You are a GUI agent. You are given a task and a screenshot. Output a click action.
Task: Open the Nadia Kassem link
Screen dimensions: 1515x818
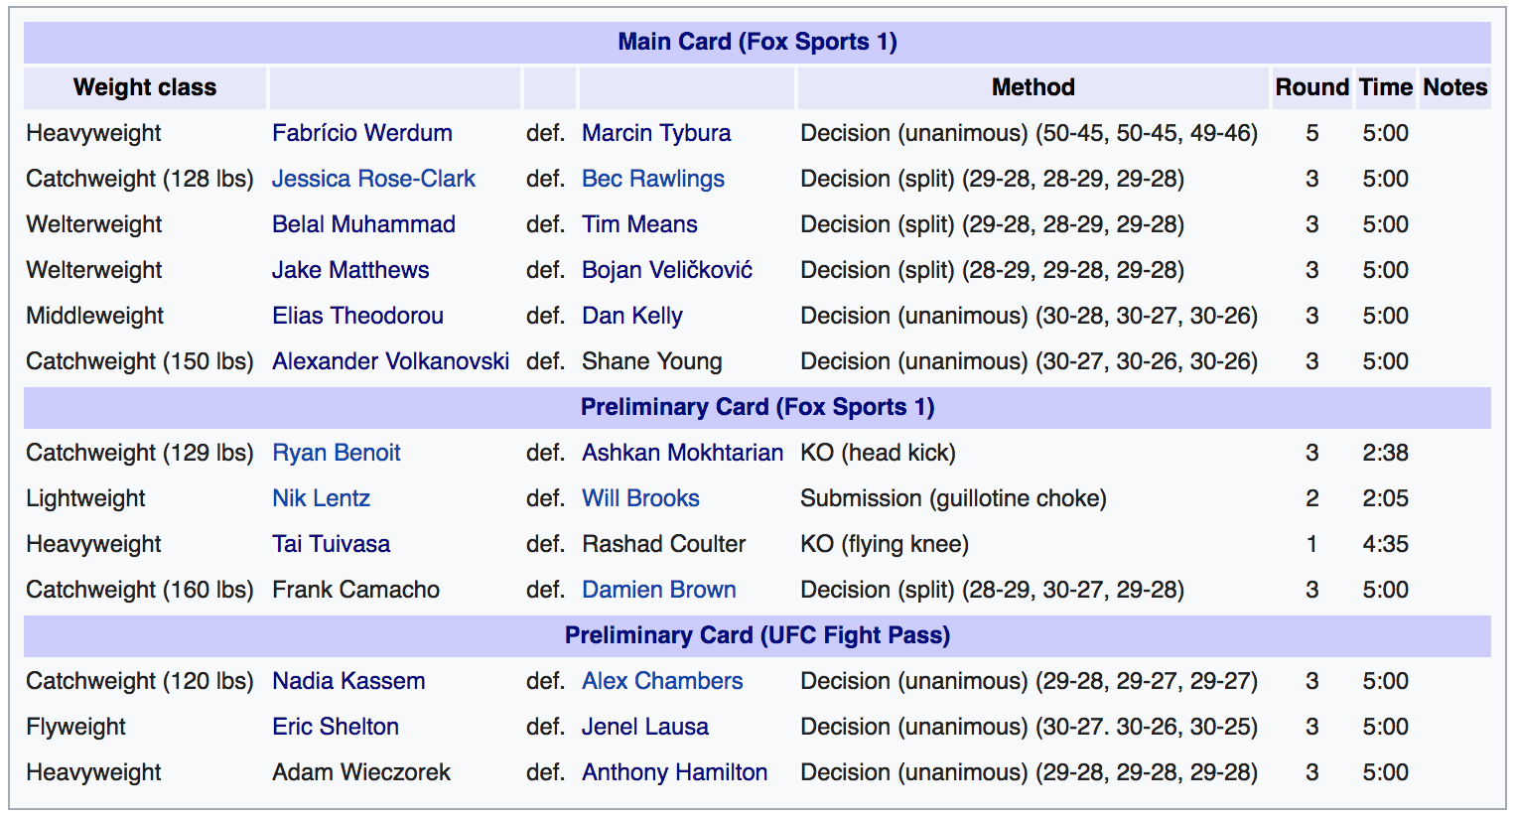[349, 681]
